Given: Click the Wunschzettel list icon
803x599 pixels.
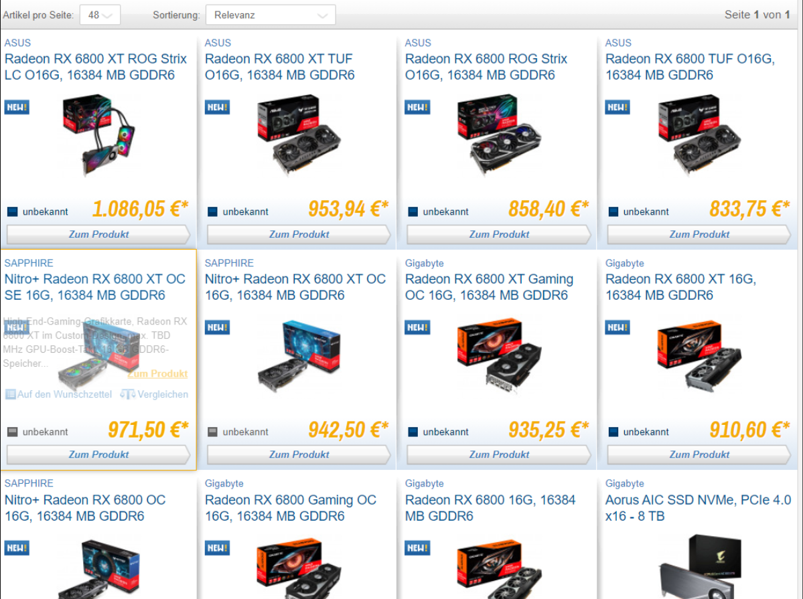Looking at the screenshot, I should pos(10,394).
